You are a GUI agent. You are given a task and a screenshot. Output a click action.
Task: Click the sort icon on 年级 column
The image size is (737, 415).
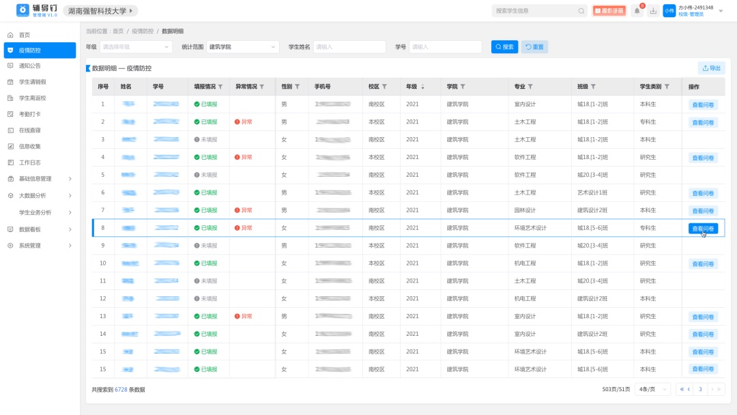pyautogui.click(x=422, y=87)
